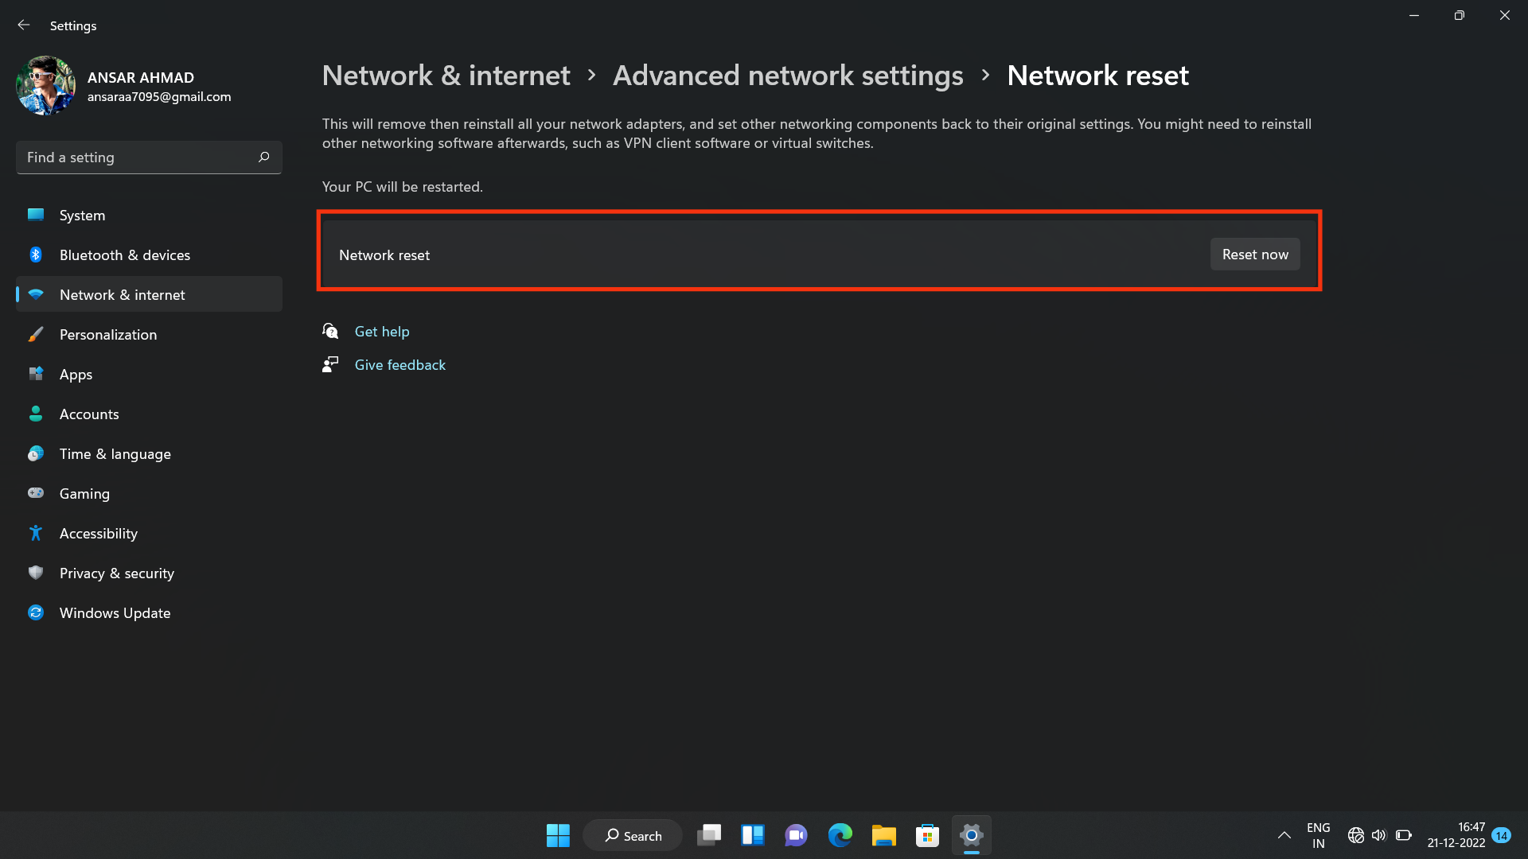Select the Gaming section in the sidebar

(84, 493)
